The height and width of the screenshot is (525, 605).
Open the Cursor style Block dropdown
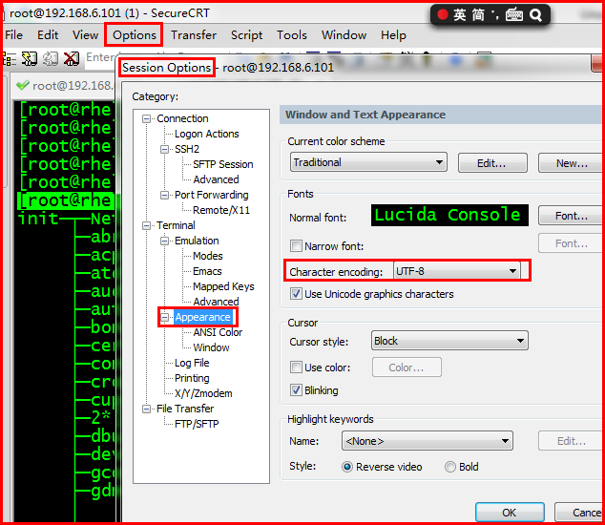point(449,341)
